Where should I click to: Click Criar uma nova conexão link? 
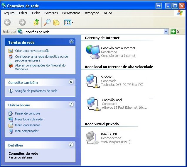point(32,51)
